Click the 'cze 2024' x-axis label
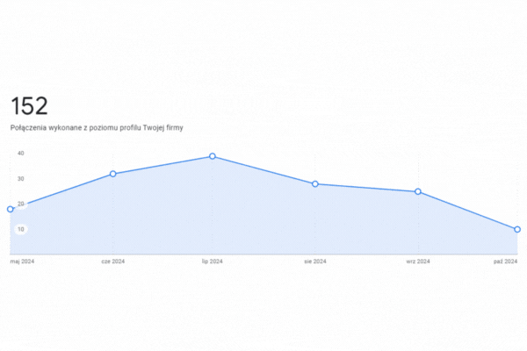 click(113, 261)
